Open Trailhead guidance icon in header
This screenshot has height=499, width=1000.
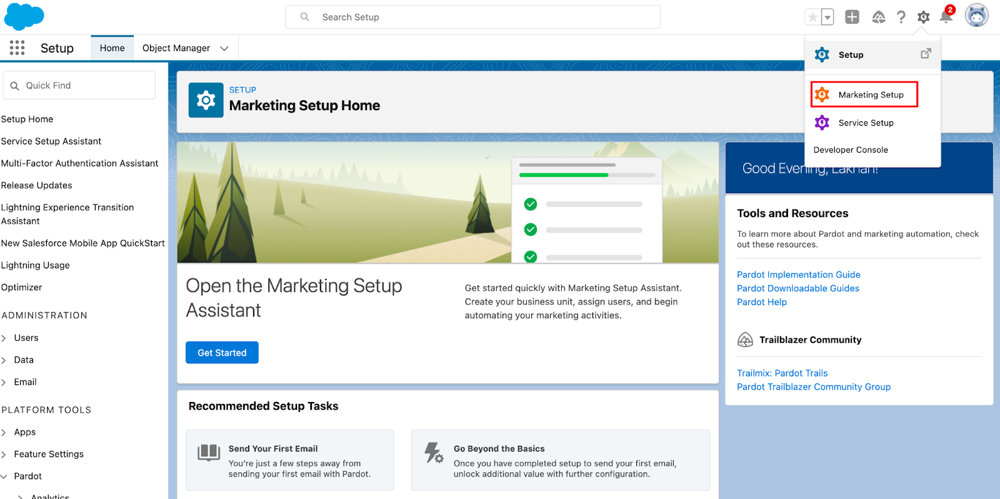pos(879,17)
